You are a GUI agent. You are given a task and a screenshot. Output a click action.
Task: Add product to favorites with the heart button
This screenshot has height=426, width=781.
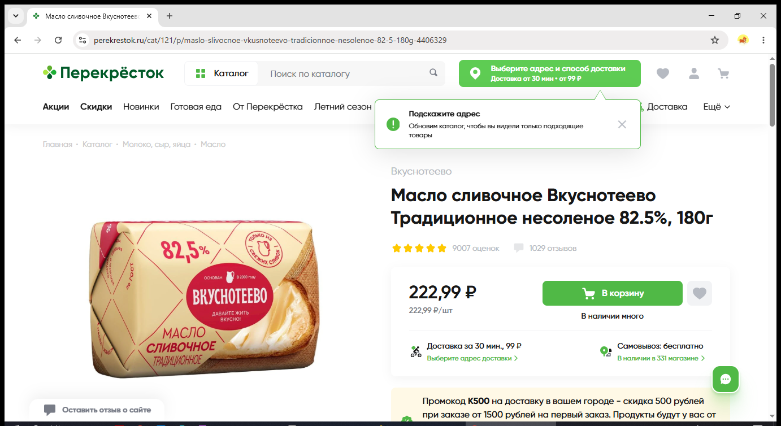click(x=700, y=293)
